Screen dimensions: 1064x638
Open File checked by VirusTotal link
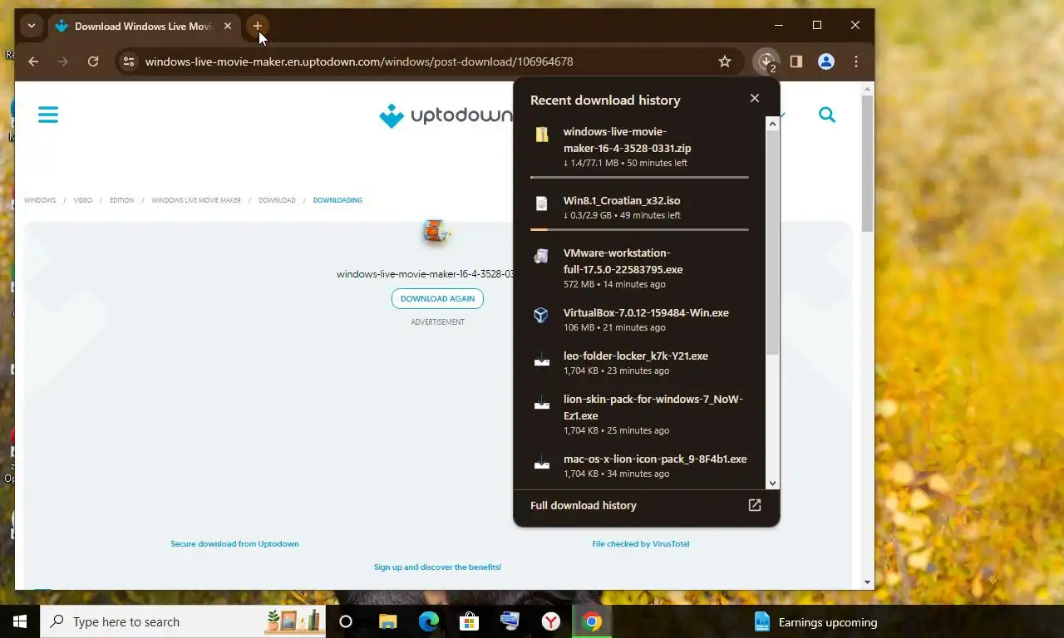pyautogui.click(x=640, y=544)
